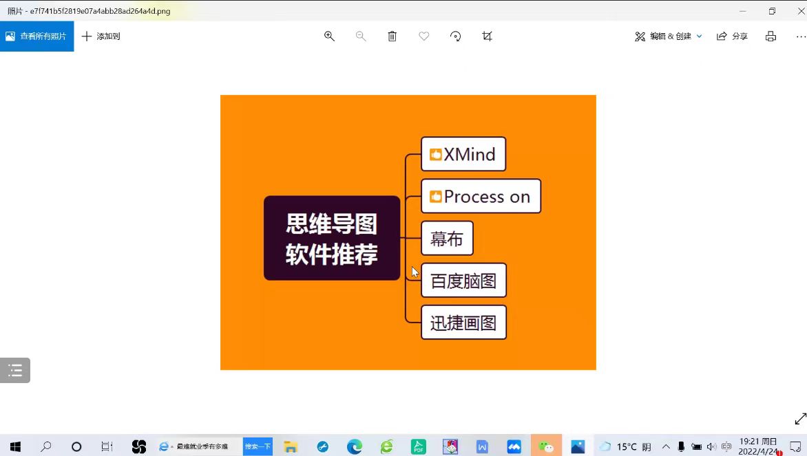Open the Photos app icon on taskbar
807x456 pixels.
pyautogui.click(x=578, y=447)
